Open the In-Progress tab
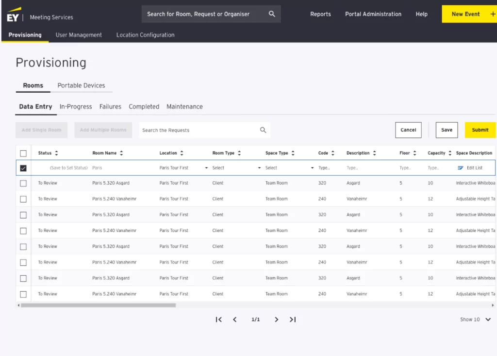497x356 pixels. pos(75,106)
